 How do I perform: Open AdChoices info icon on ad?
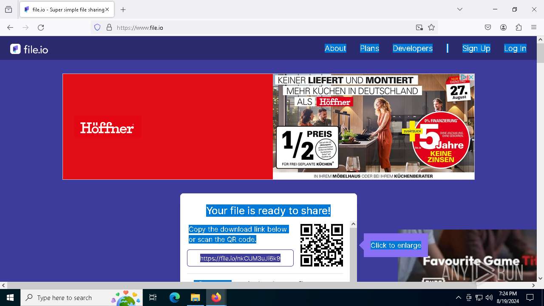coord(465,77)
